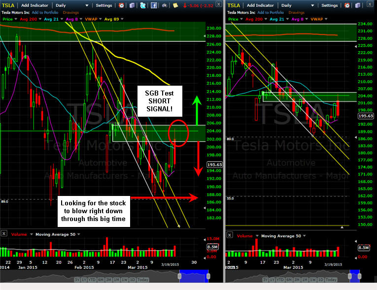Open Settings in right chart toolbar
The height and width of the screenshot is (290, 377).
329,5
